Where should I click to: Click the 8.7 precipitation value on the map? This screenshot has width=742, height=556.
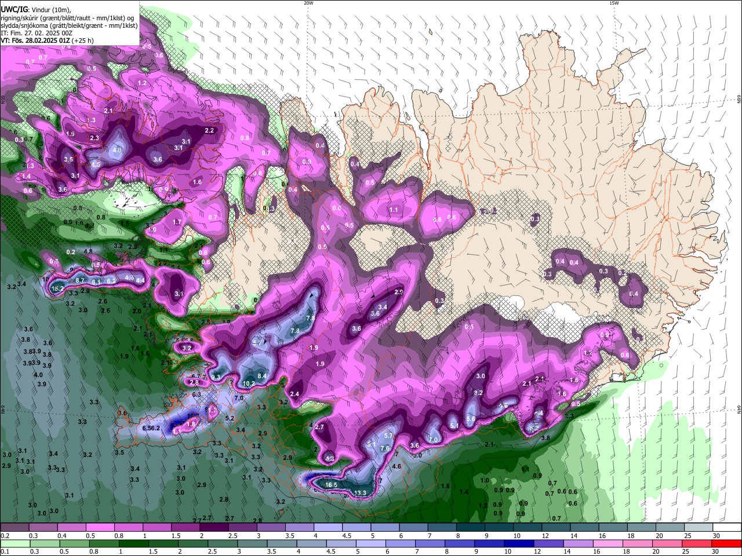pos(81,280)
